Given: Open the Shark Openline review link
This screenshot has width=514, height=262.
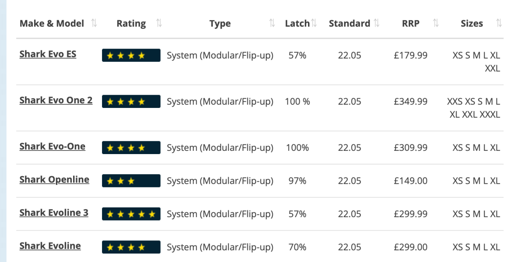Looking at the screenshot, I should [x=54, y=179].
